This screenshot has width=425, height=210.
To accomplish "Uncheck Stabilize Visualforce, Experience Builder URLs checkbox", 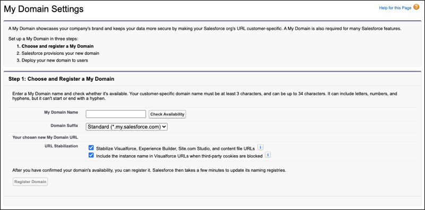I will (91, 148).
